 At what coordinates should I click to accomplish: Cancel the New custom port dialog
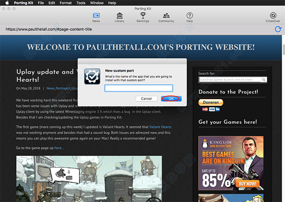coord(146,99)
